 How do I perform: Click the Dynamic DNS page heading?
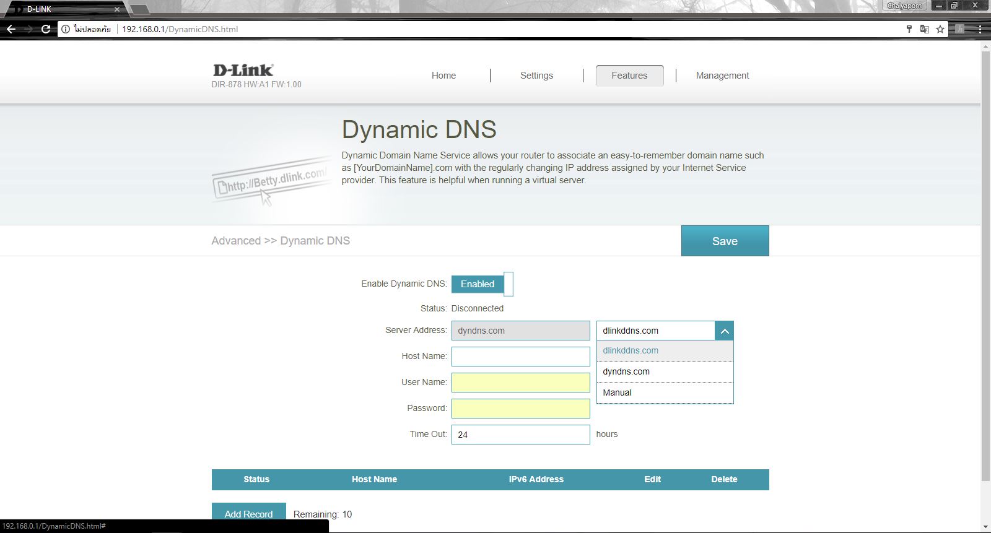click(419, 129)
